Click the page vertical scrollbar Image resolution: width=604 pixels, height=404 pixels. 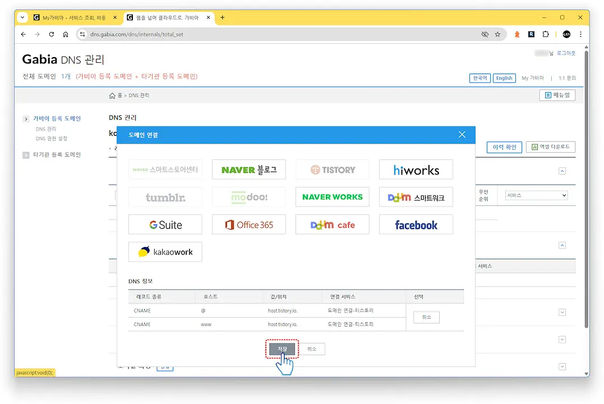(586, 189)
